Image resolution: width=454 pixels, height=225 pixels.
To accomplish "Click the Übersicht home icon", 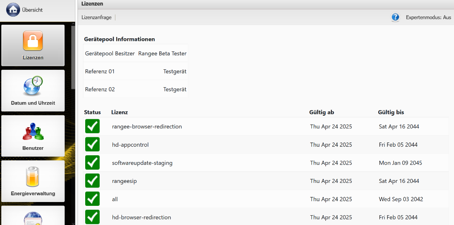I will [x=13, y=10].
